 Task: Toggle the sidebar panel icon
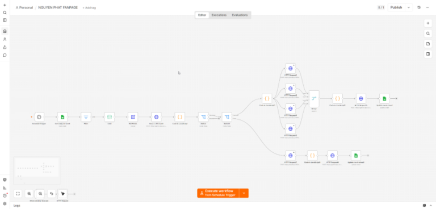tap(5, 20)
